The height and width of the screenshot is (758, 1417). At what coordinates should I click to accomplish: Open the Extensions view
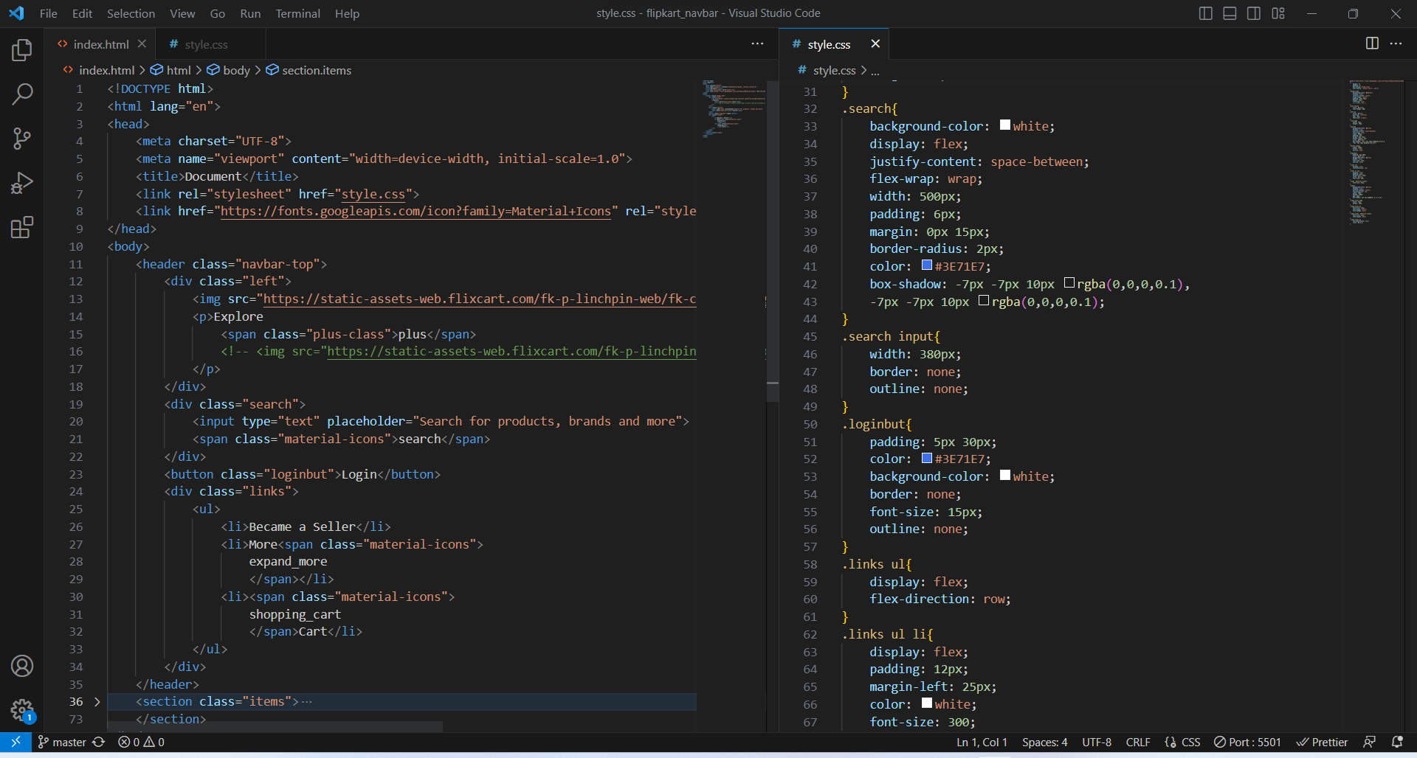(x=22, y=227)
